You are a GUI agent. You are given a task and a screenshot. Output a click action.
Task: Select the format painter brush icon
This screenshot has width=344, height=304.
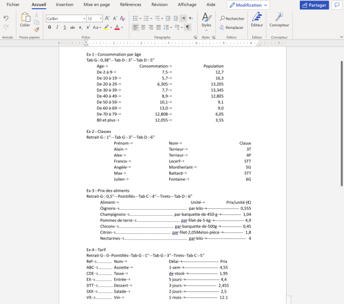[x=37, y=29]
